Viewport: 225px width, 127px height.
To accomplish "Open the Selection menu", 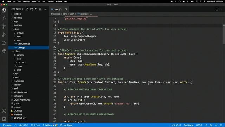I will (26, 1).
